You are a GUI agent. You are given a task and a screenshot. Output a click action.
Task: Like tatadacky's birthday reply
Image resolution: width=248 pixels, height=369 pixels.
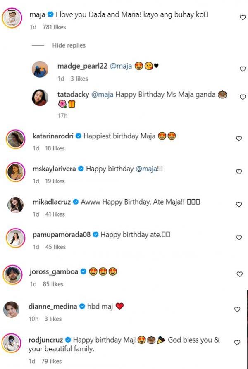[x=243, y=97]
